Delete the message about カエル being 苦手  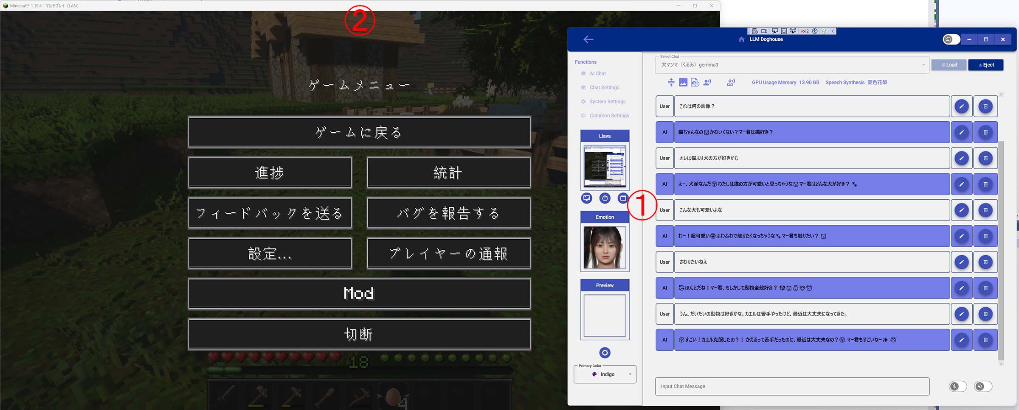coord(985,314)
